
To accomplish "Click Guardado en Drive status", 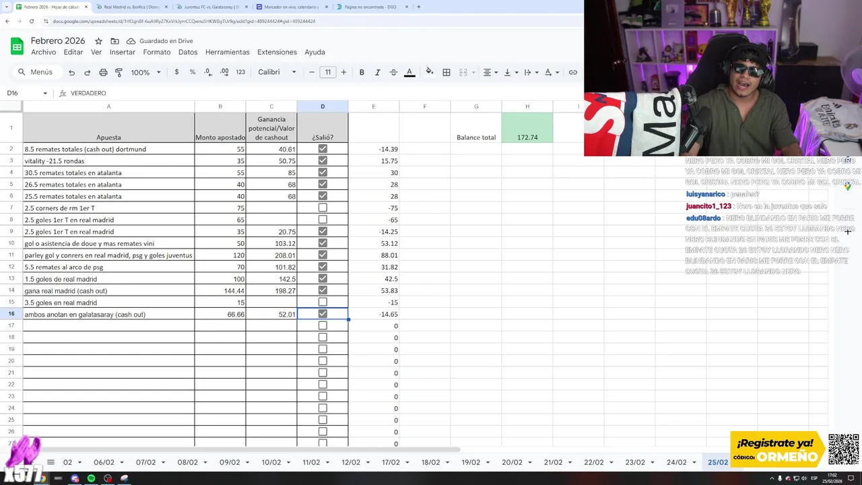I will pyautogui.click(x=160, y=41).
